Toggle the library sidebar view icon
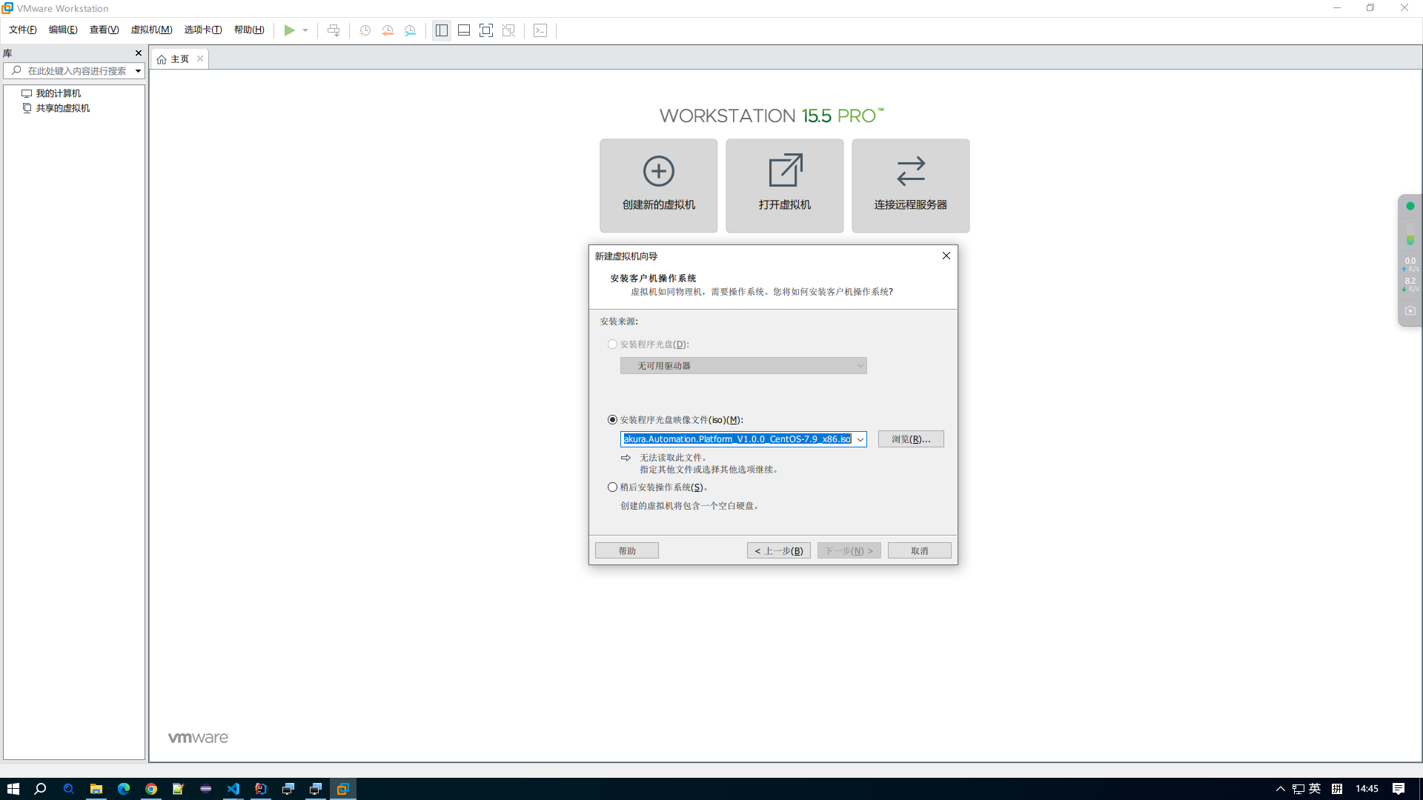1423x800 pixels. click(x=442, y=30)
